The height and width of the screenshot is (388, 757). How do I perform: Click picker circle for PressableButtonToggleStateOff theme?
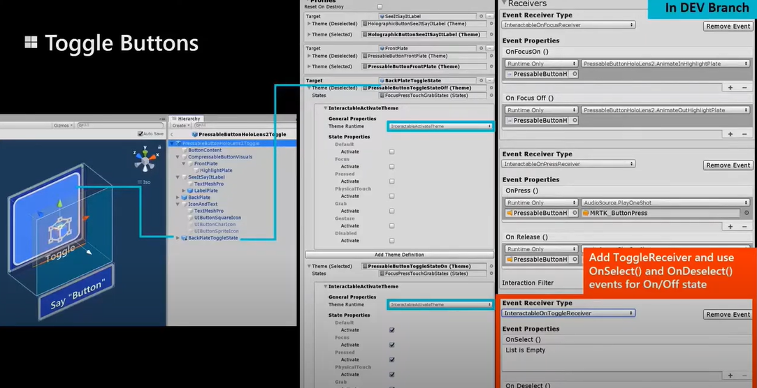pyautogui.click(x=491, y=88)
